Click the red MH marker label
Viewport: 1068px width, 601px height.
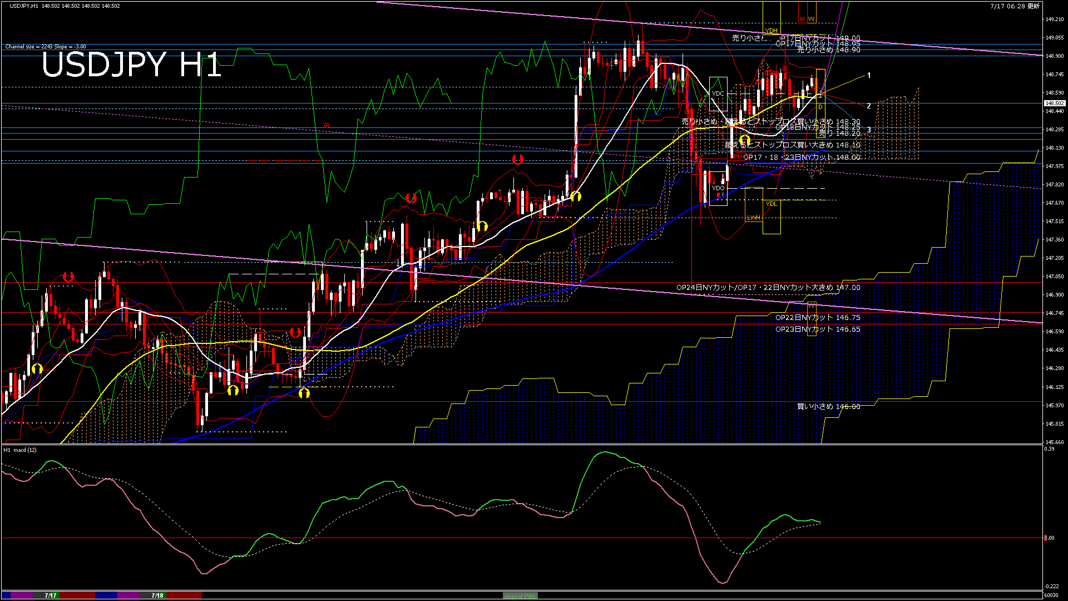coord(738,156)
